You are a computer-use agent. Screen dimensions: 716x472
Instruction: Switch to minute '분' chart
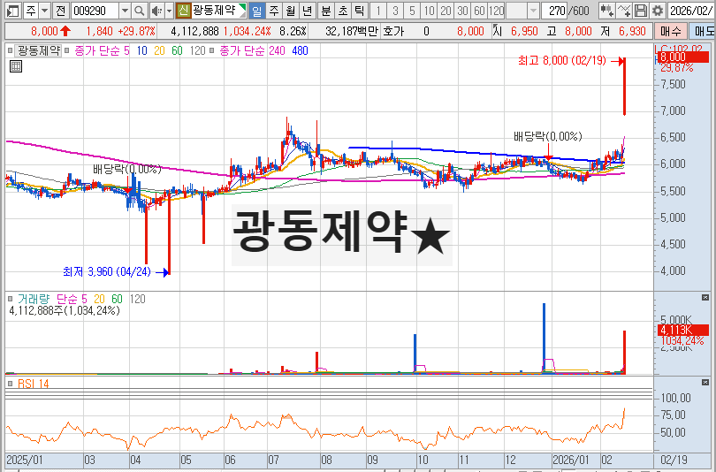click(326, 11)
